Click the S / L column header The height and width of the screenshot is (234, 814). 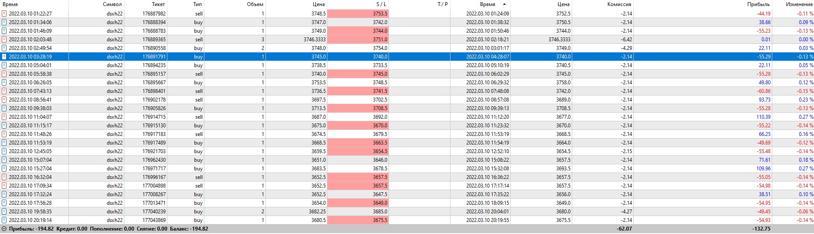coord(381,4)
